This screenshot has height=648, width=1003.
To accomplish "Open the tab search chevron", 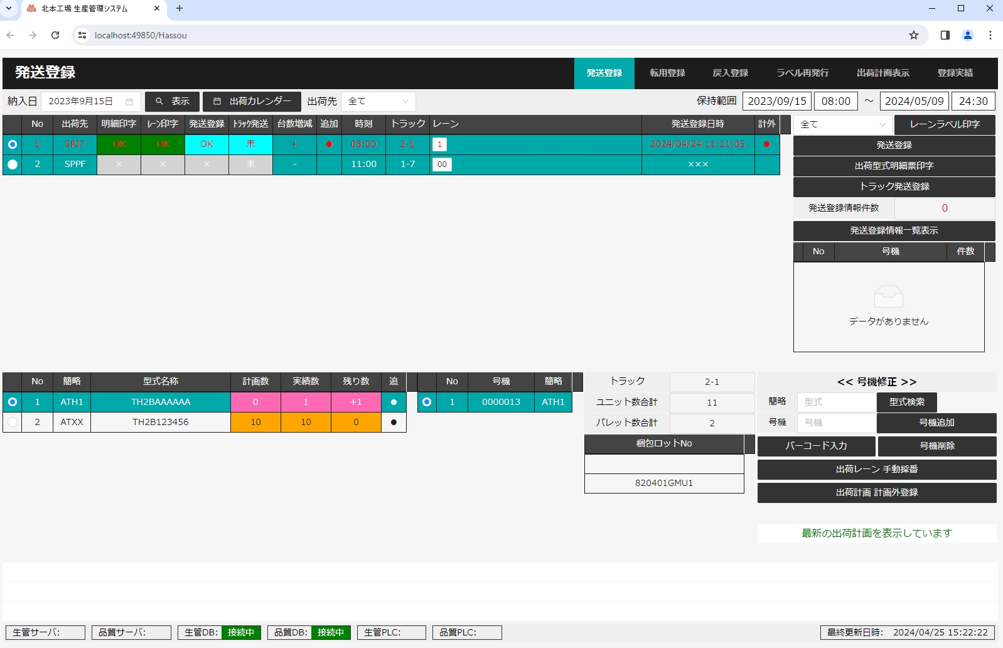I will [x=9, y=8].
